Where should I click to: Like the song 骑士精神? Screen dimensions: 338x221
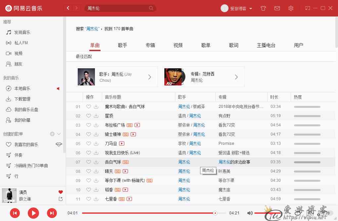[89, 134]
